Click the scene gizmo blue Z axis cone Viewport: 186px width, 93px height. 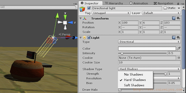(70, 22)
